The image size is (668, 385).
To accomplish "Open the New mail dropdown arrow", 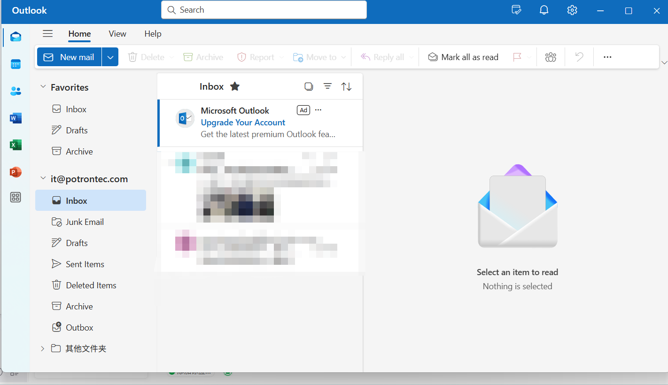I will [110, 57].
